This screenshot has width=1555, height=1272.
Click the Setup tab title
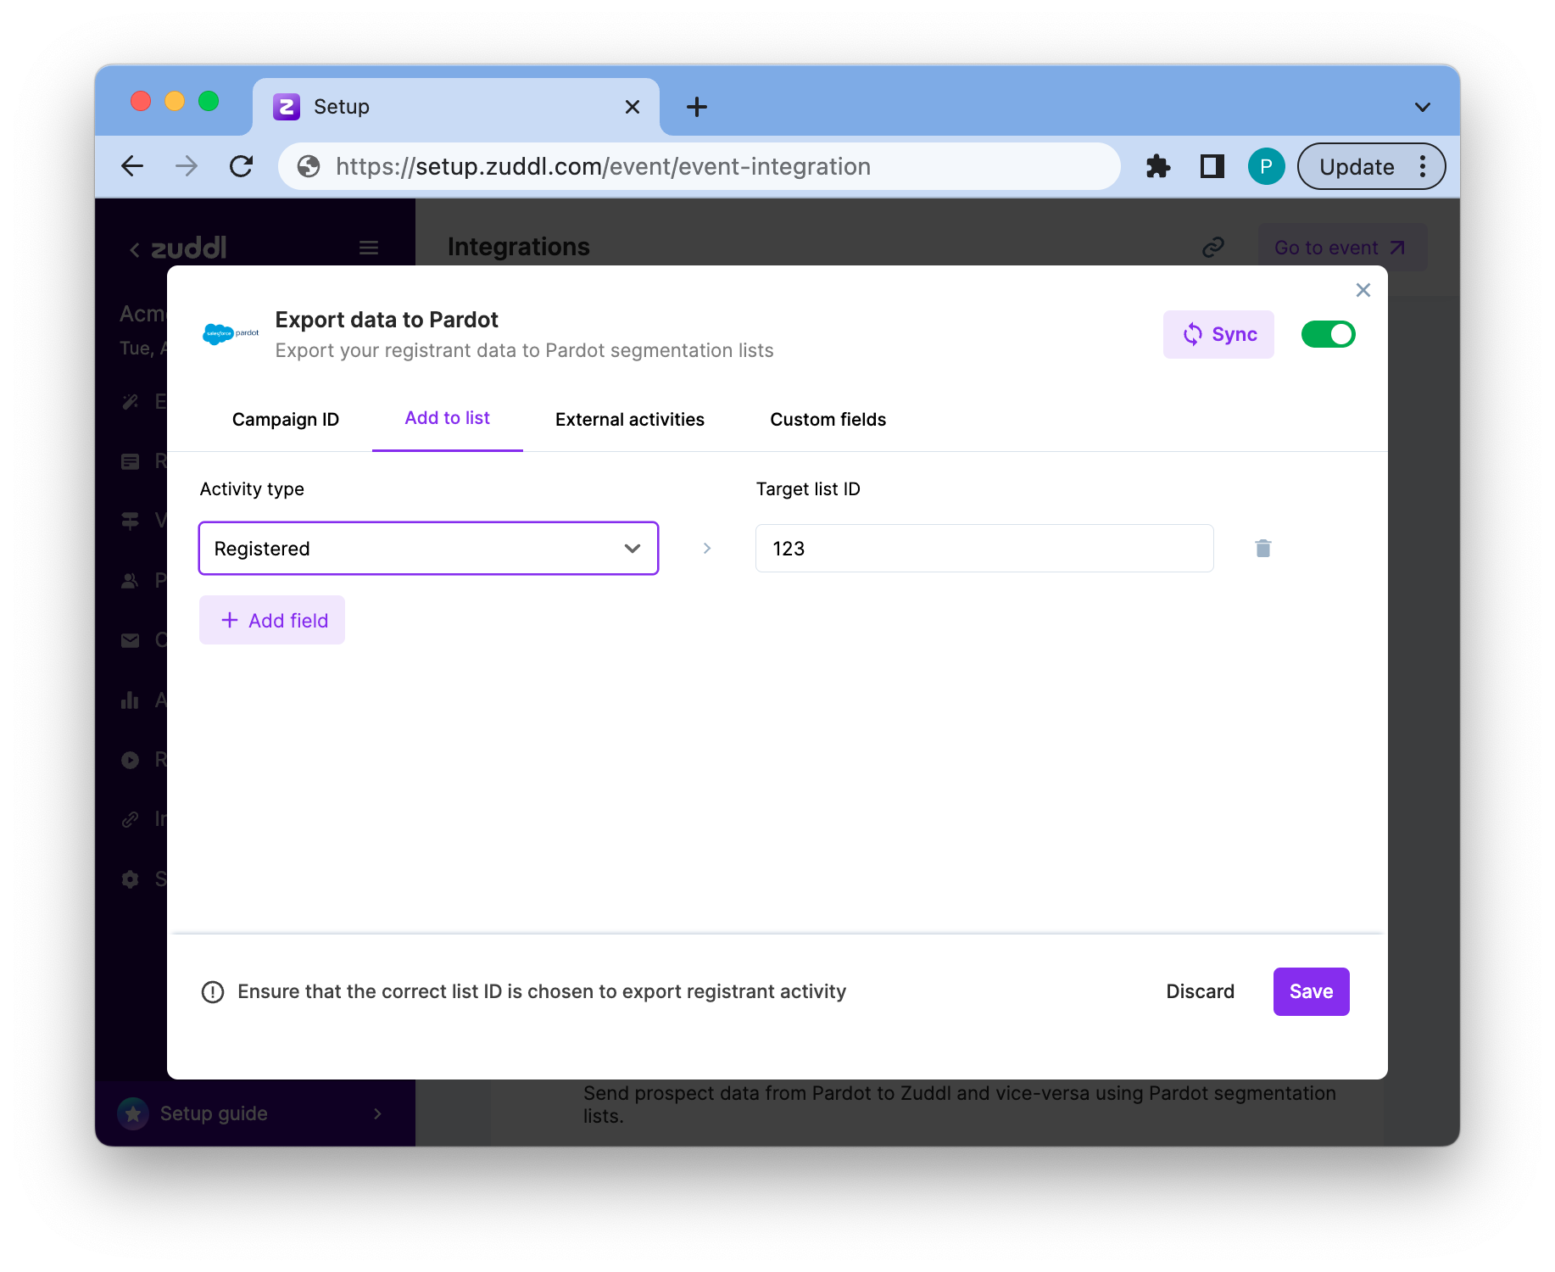(x=342, y=107)
